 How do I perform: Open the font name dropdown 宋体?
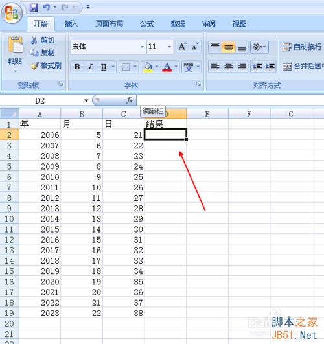click(x=143, y=47)
